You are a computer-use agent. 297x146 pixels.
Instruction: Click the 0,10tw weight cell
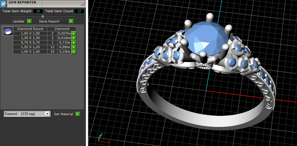64,52
